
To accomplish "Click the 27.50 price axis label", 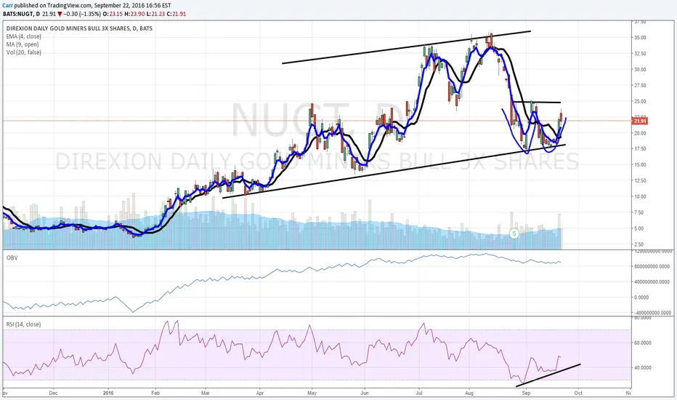I will (640, 86).
